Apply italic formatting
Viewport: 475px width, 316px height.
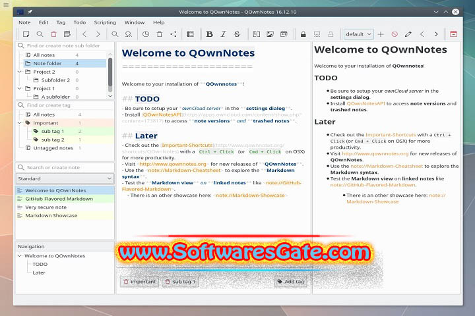tap(223, 34)
